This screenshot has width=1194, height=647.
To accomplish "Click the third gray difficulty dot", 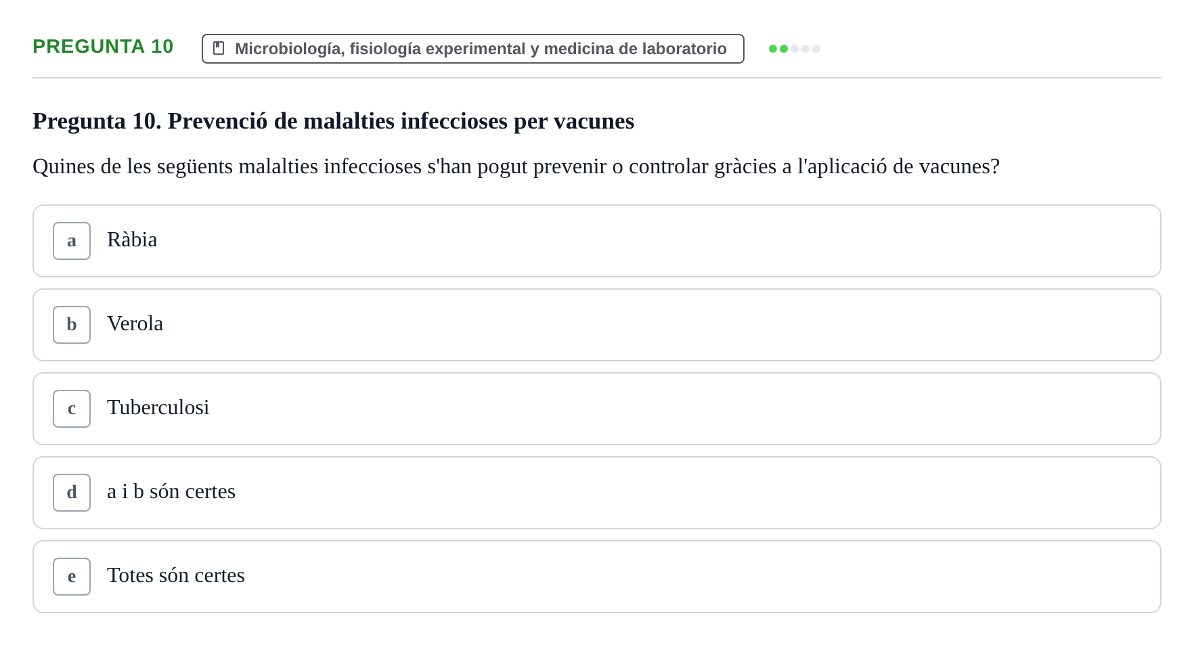I will (795, 49).
